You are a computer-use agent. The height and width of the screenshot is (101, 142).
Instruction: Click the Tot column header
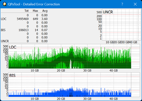pyautogui.click(x=27, y=11)
